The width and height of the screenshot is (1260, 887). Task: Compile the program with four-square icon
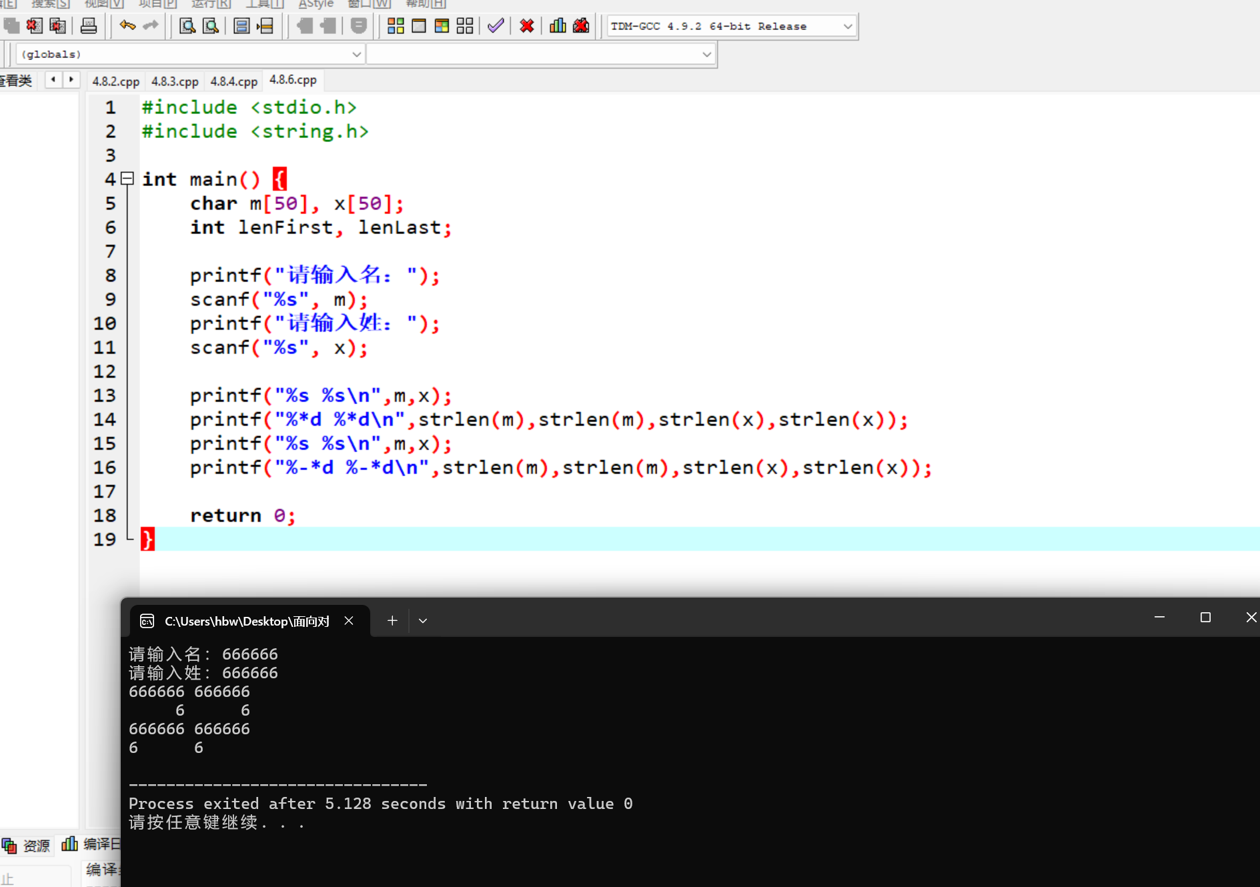click(x=396, y=26)
